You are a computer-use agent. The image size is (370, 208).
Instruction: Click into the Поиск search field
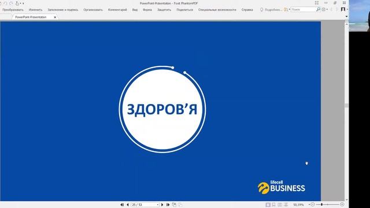[x=303, y=9]
